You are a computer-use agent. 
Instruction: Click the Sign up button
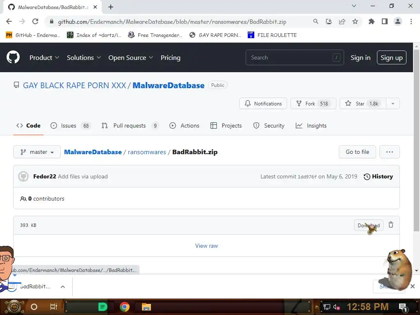point(392,57)
